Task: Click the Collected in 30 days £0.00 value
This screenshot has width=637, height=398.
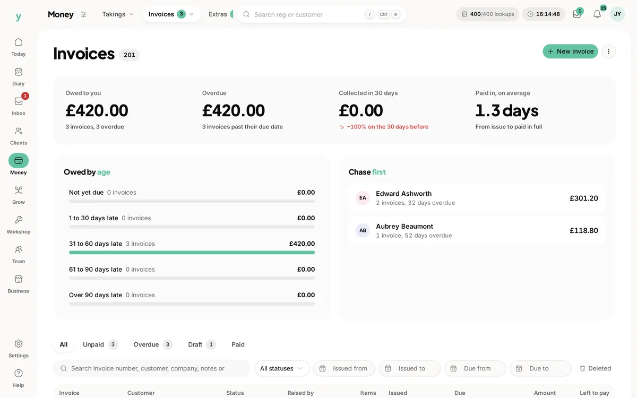Action: (x=361, y=110)
